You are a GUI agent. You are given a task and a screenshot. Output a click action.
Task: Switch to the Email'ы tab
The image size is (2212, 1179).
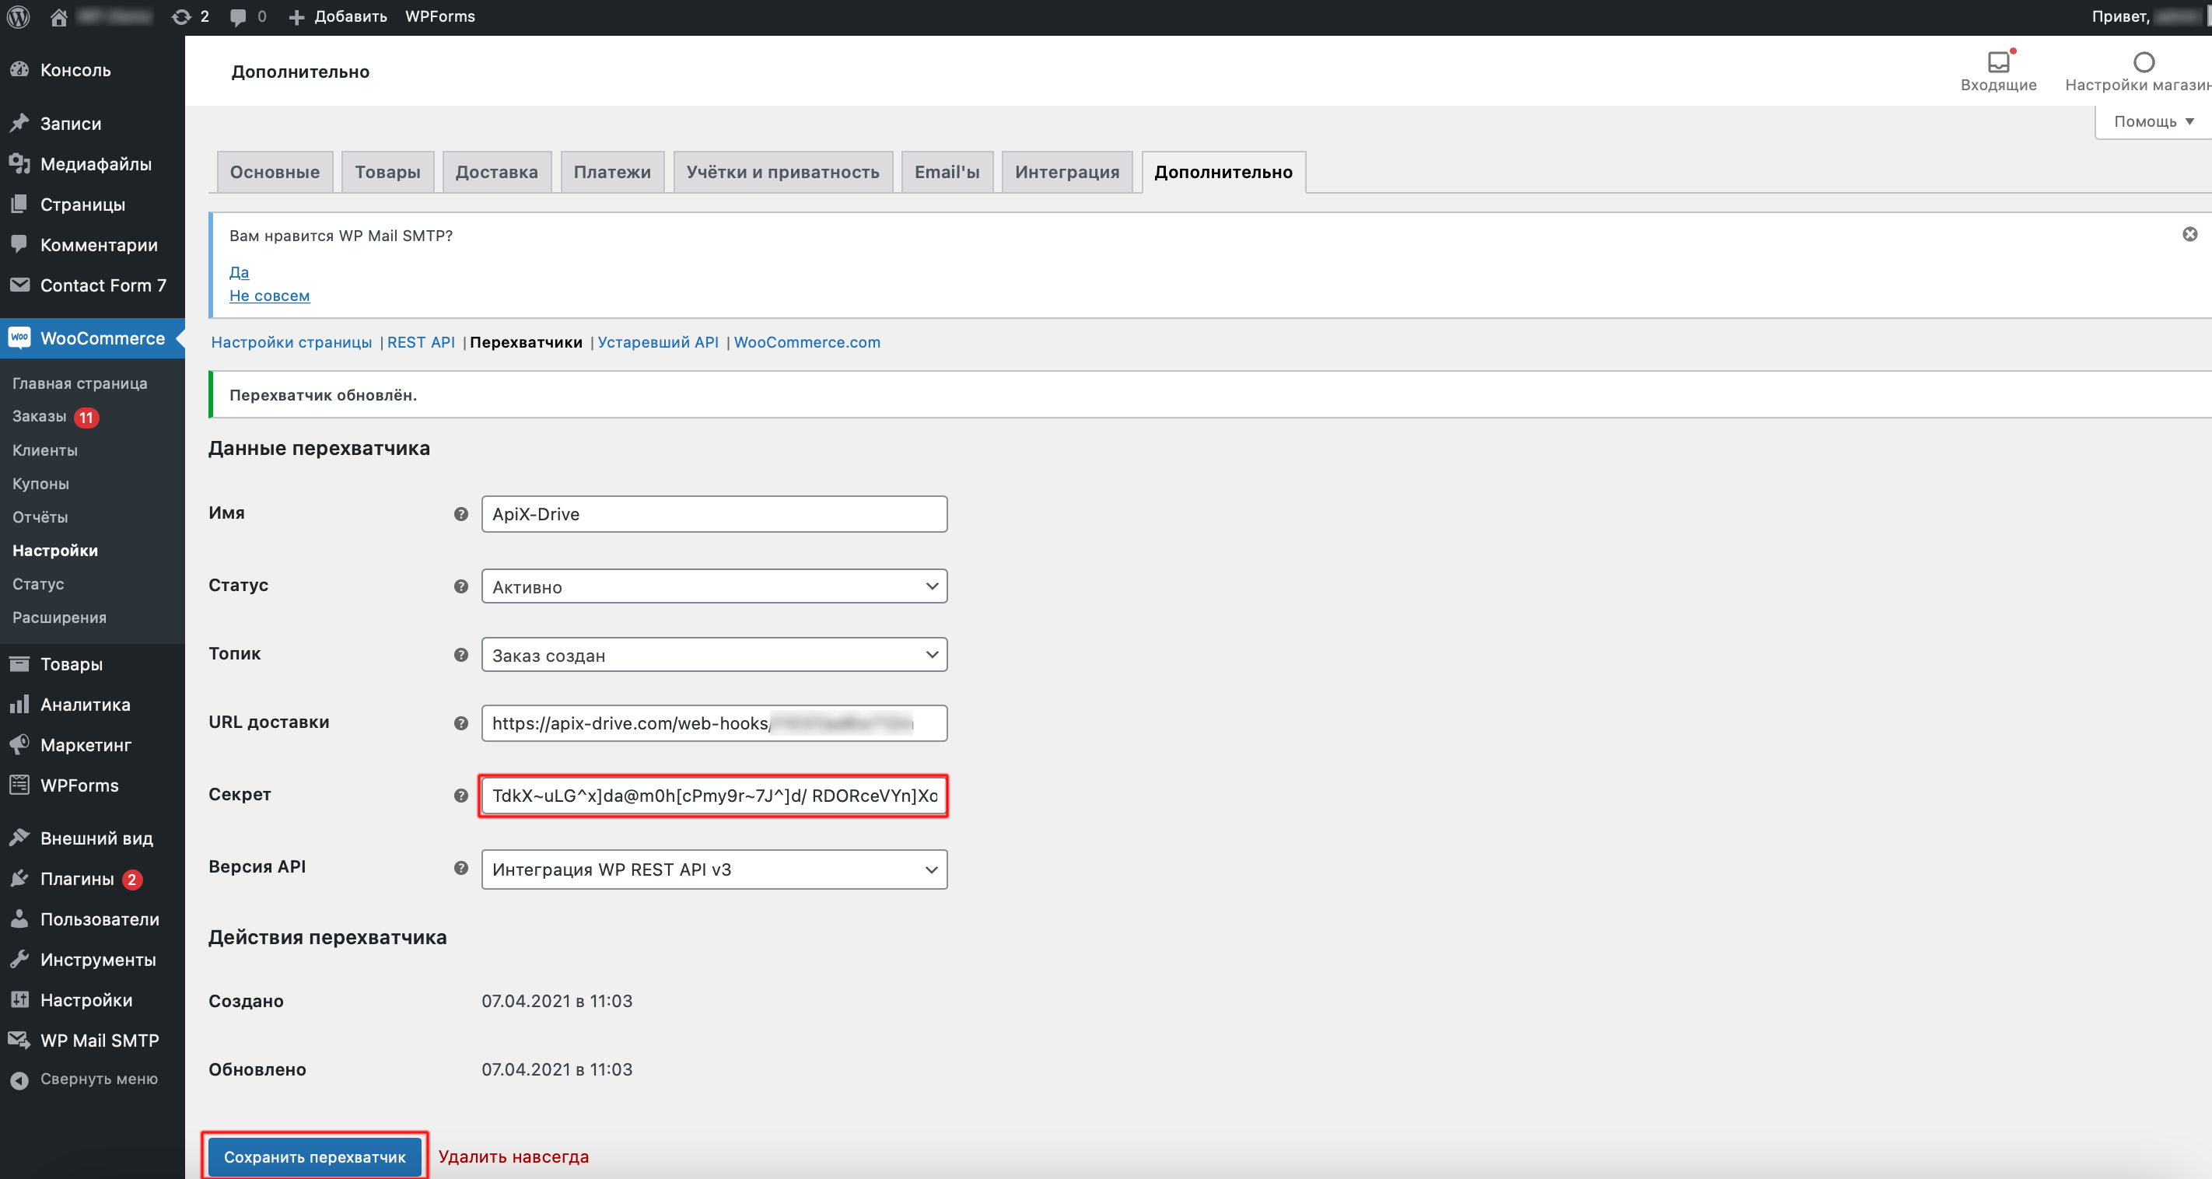point(947,172)
